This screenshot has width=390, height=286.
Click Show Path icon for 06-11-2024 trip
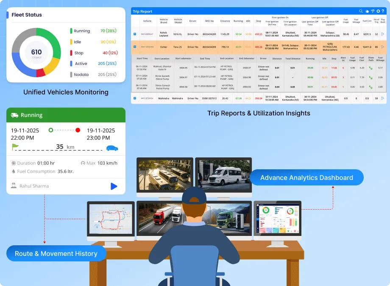click(x=371, y=67)
